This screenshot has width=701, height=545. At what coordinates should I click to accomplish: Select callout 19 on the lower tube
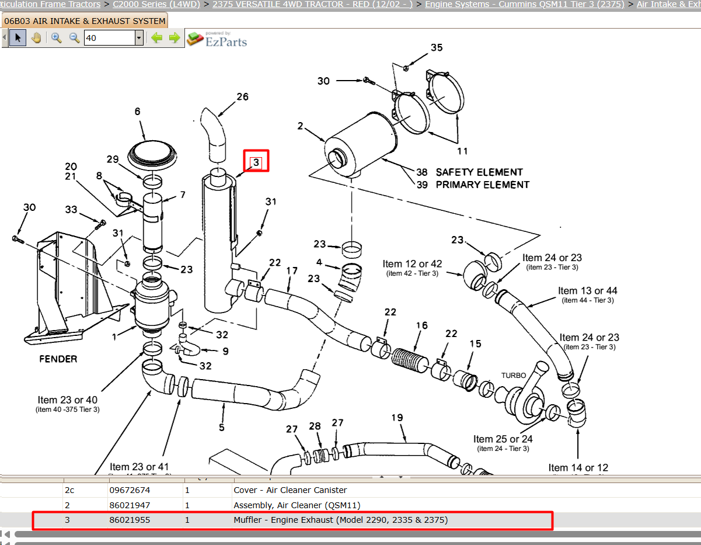click(397, 418)
